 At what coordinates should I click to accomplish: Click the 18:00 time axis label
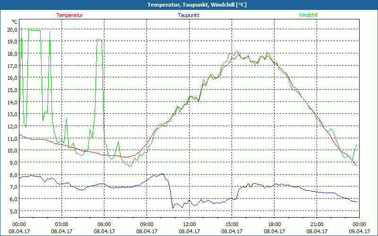coord(275,225)
